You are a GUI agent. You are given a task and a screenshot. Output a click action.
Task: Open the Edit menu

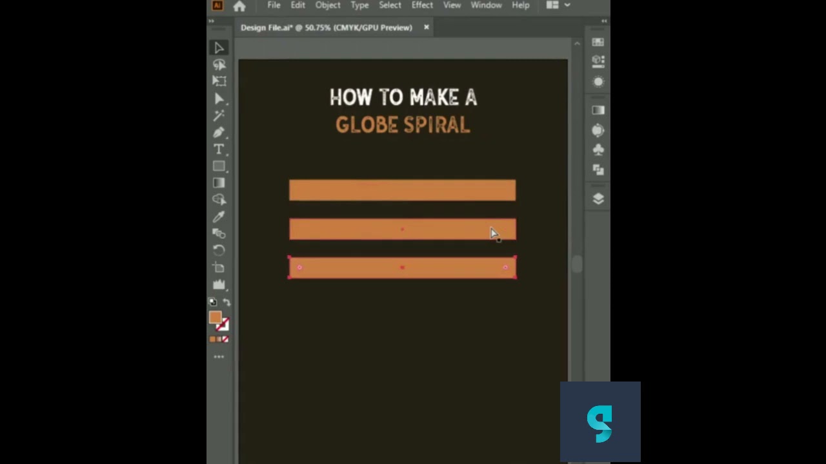tap(297, 5)
